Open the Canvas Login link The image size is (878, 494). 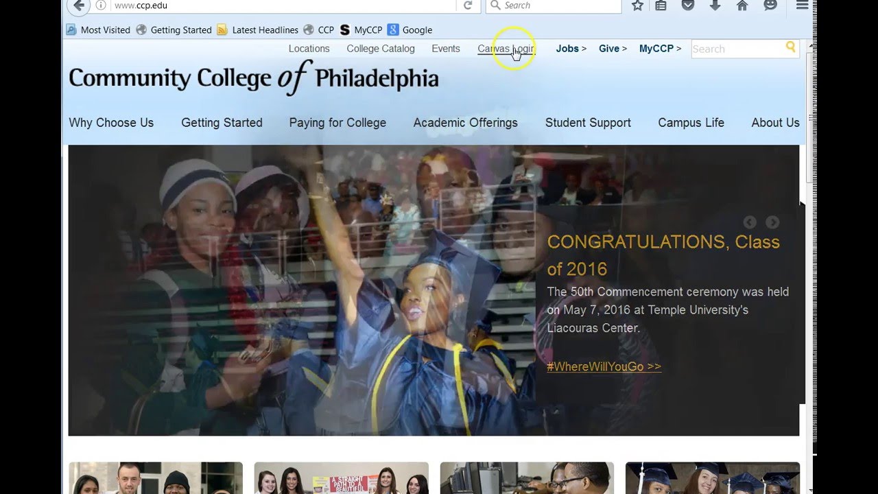tap(506, 49)
